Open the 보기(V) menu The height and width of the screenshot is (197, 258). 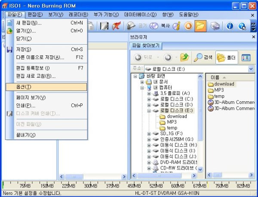(56, 15)
